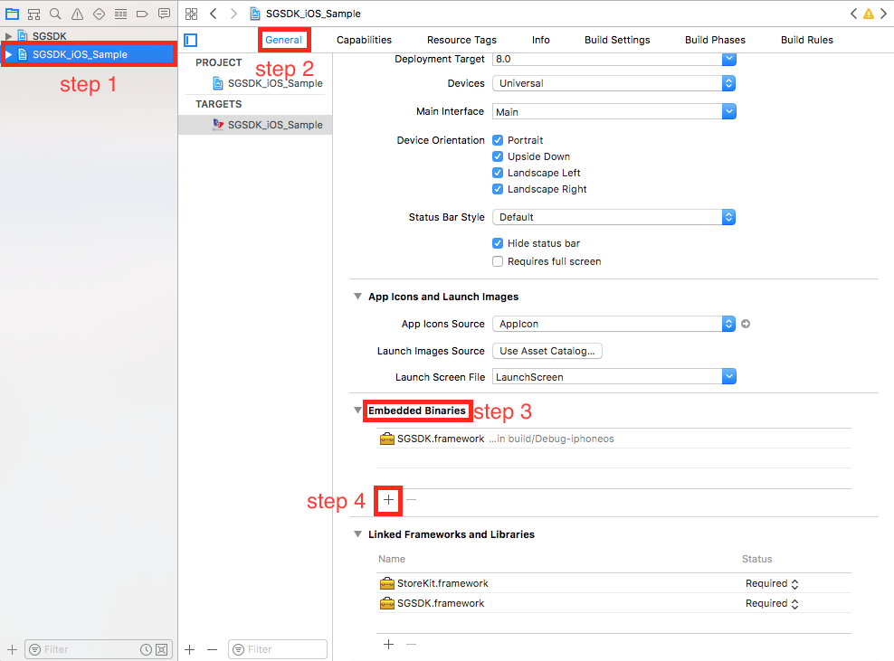Show only recent files in navigator filter
This screenshot has width=894, height=661.
click(146, 649)
